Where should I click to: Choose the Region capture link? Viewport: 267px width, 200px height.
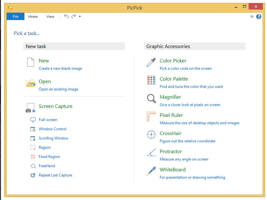click(45, 147)
